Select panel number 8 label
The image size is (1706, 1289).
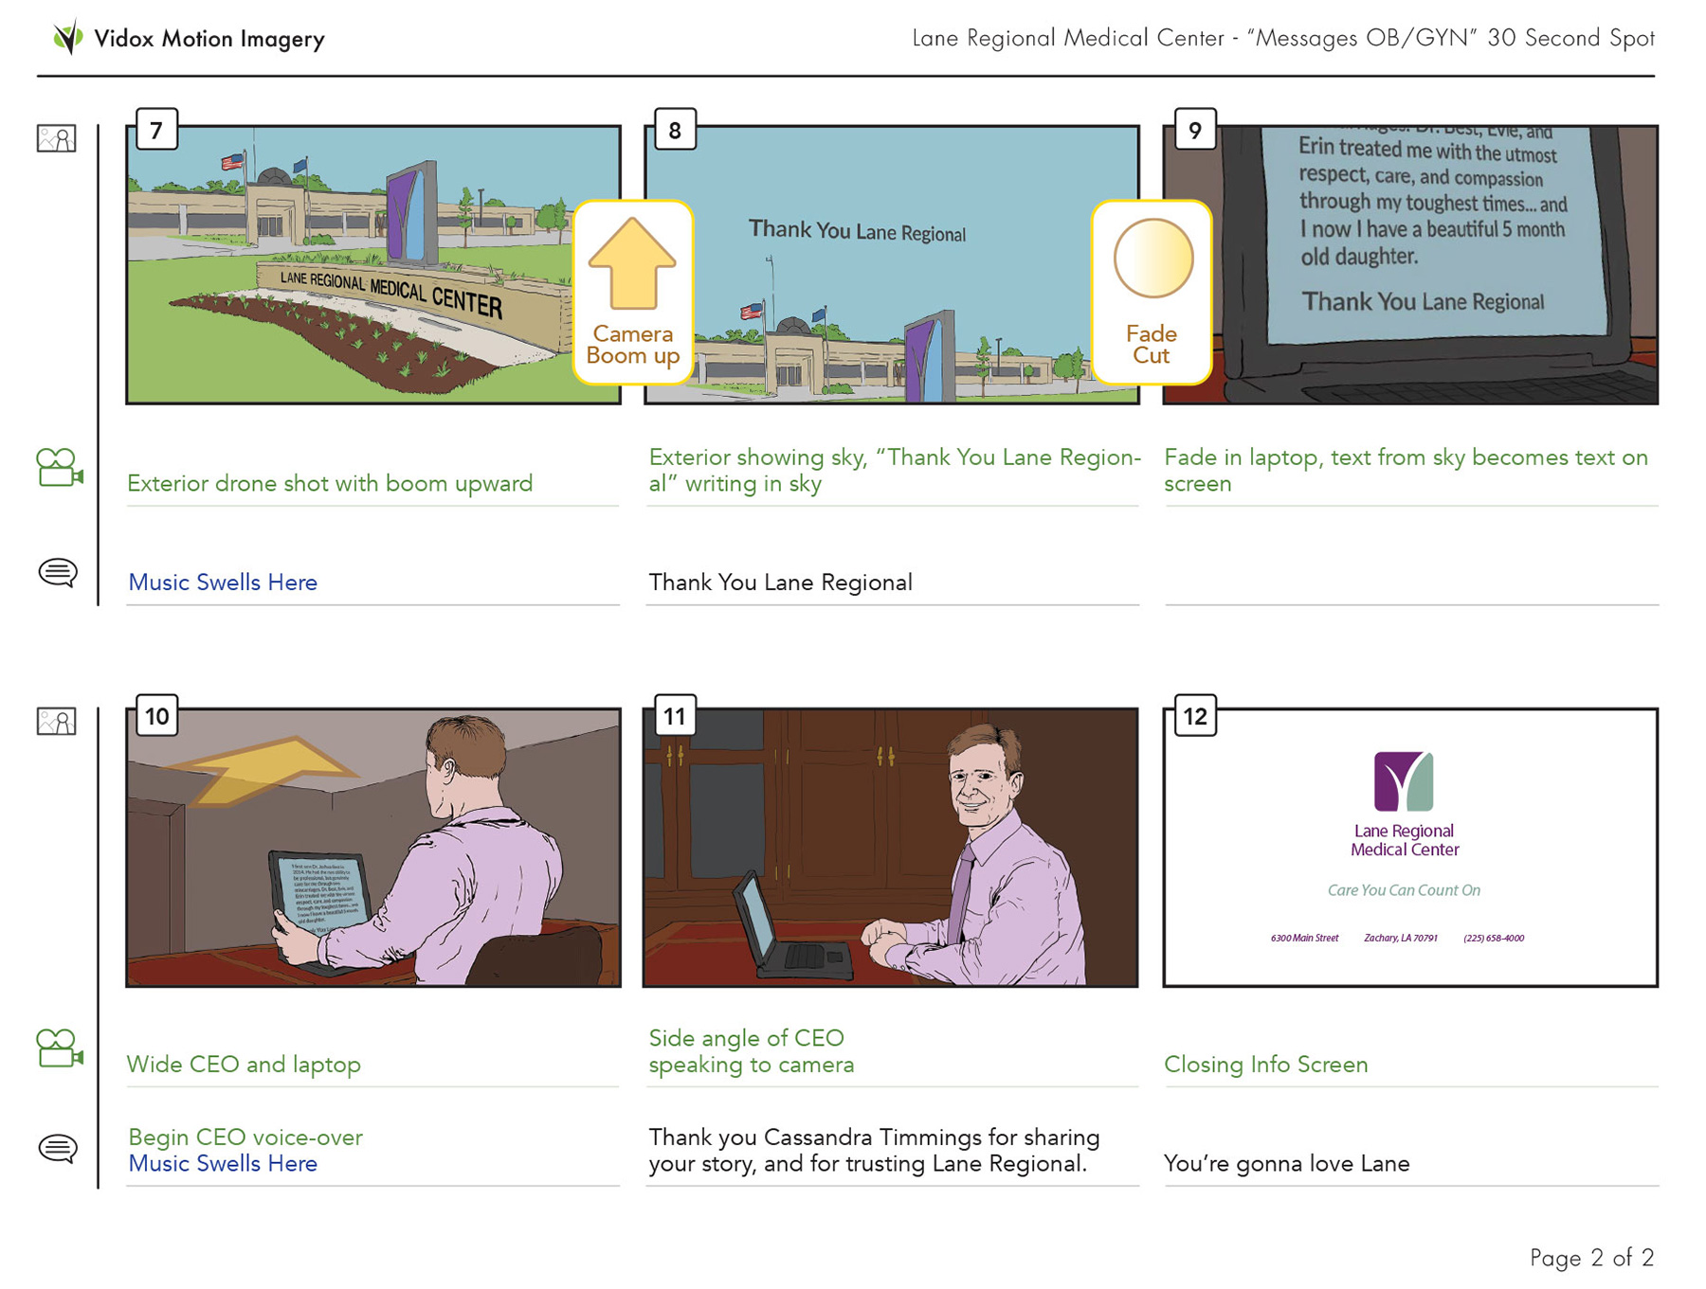[x=675, y=130]
